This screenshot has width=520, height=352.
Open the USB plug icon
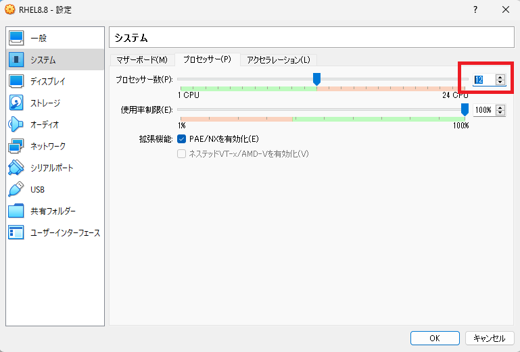pyautogui.click(x=16, y=189)
